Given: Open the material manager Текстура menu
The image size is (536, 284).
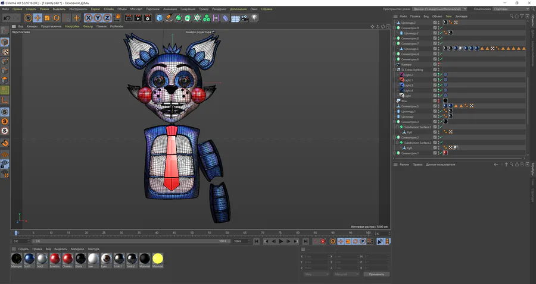Looking at the screenshot, I should [x=94, y=249].
